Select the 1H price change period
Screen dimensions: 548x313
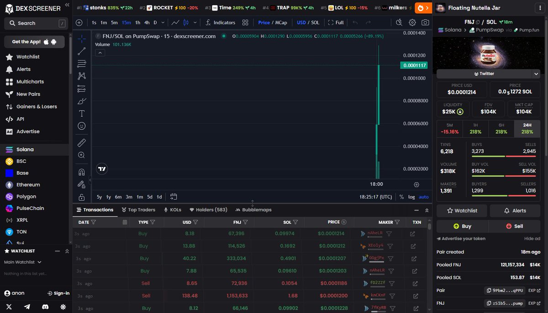[x=475, y=128]
